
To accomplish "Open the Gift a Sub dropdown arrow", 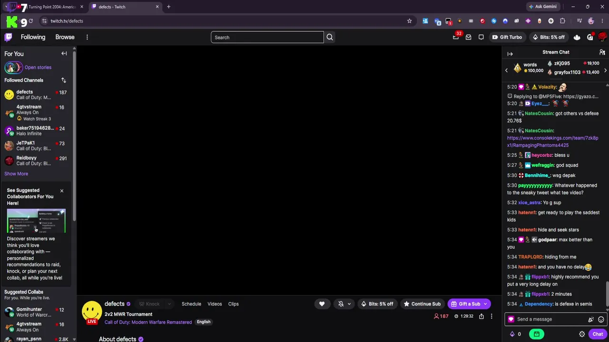I will (x=485, y=304).
